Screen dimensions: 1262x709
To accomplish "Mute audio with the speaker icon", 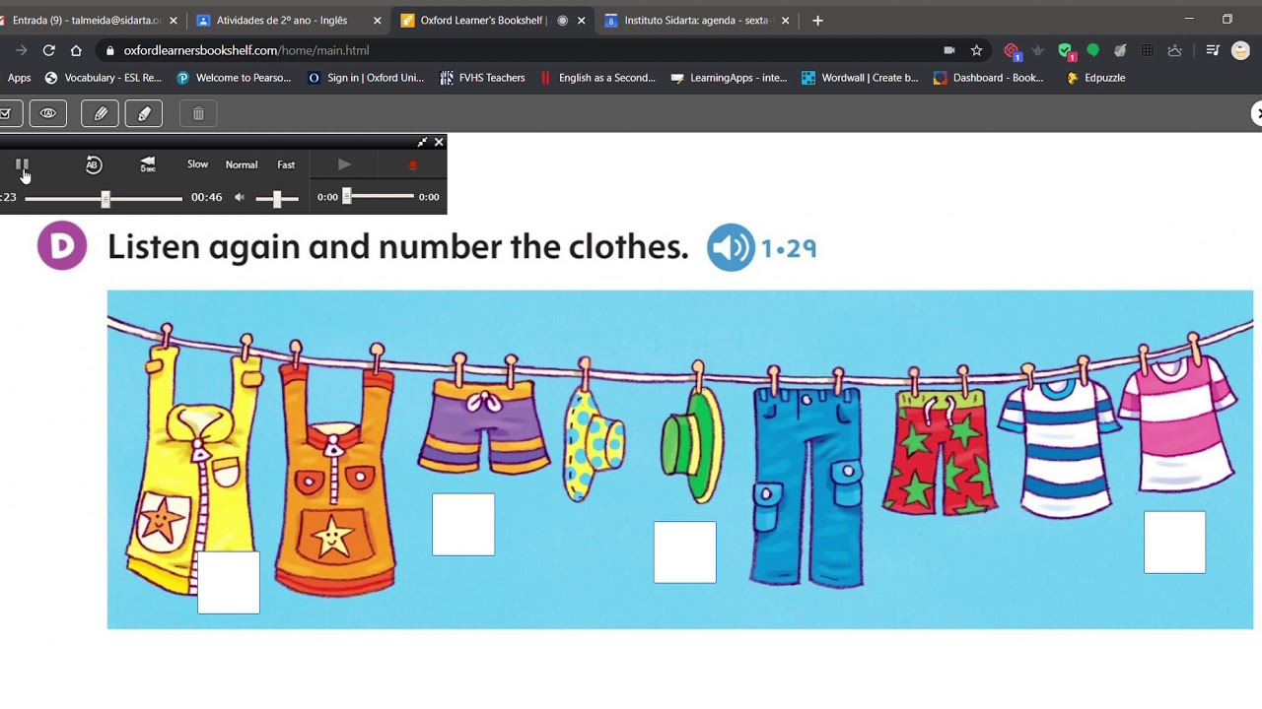I will [x=240, y=197].
